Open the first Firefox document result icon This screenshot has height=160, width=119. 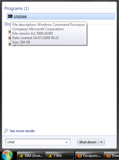pyautogui.click(x=9, y=31)
